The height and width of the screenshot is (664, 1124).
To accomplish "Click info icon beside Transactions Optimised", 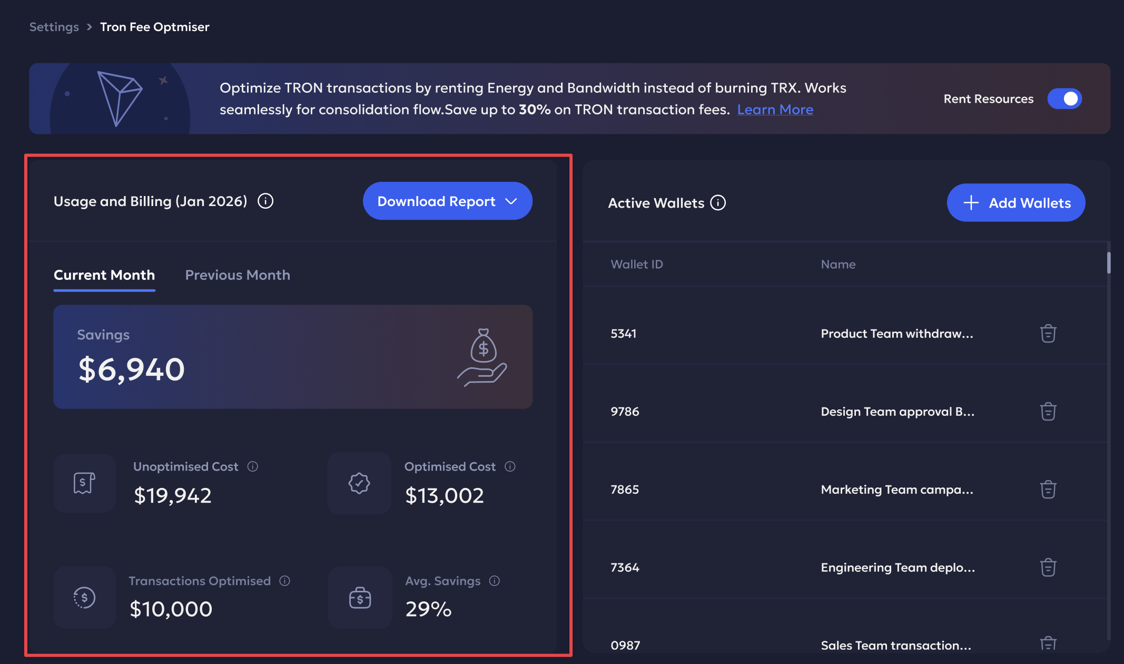I will pyautogui.click(x=285, y=581).
